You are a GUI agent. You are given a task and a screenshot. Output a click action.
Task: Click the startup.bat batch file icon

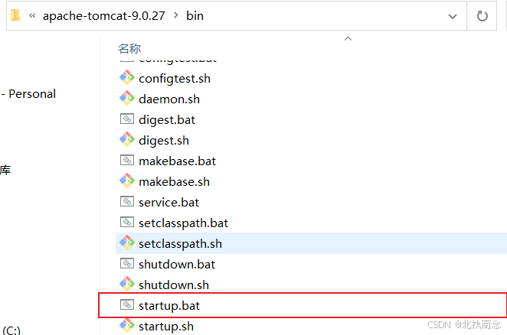coord(127,305)
